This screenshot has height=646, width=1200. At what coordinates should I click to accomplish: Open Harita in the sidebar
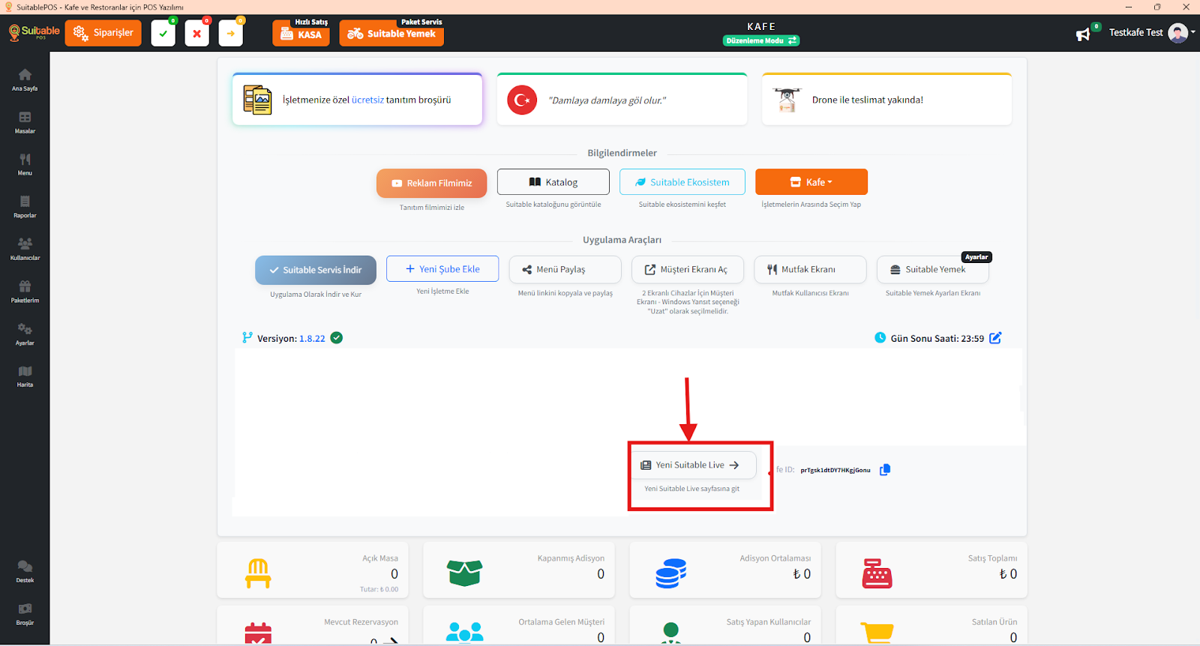25,376
